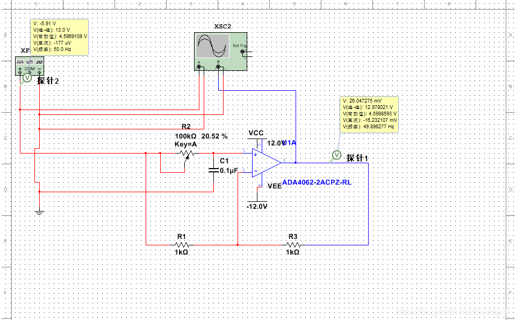Viewport: 517px width, 320px height.
Task: Select the ground symbol
Action: click(x=39, y=212)
